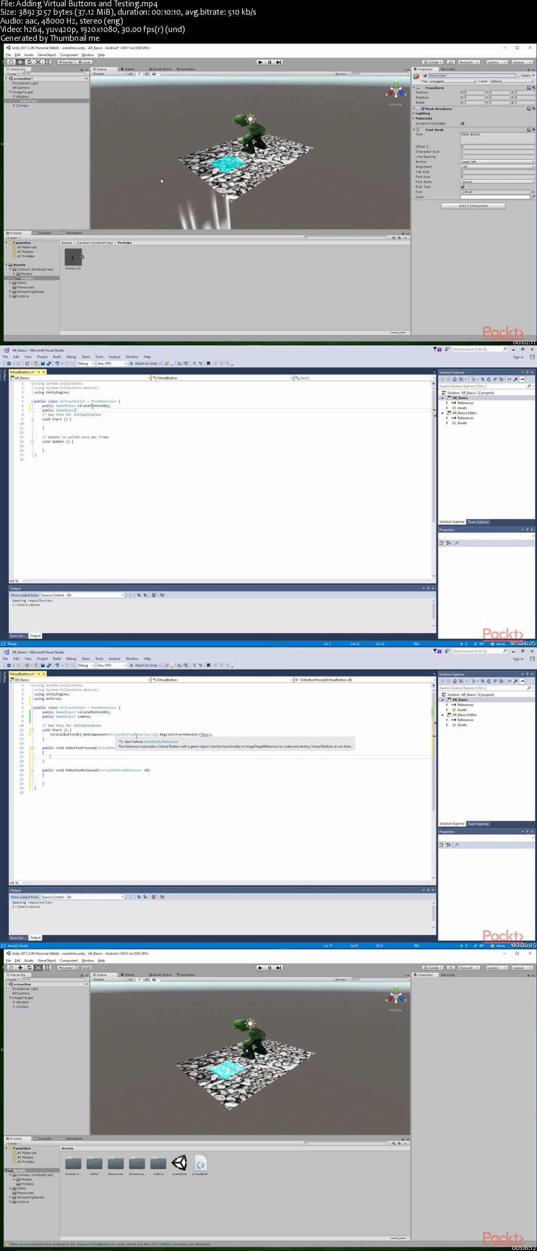
Task: Select the Editor folder icon in Assets grid
Action: pos(94,1163)
